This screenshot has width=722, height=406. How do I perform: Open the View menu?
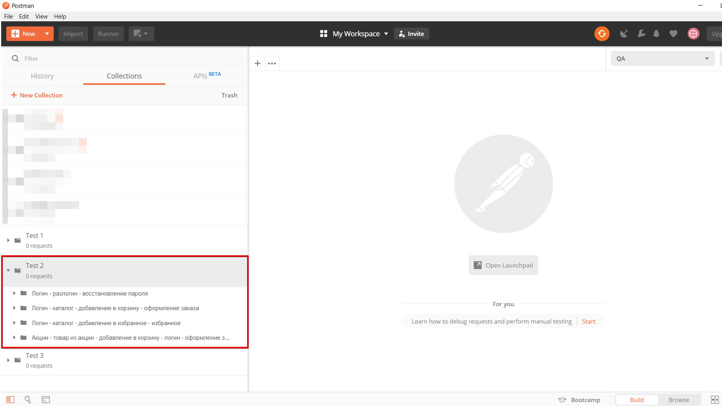[41, 16]
